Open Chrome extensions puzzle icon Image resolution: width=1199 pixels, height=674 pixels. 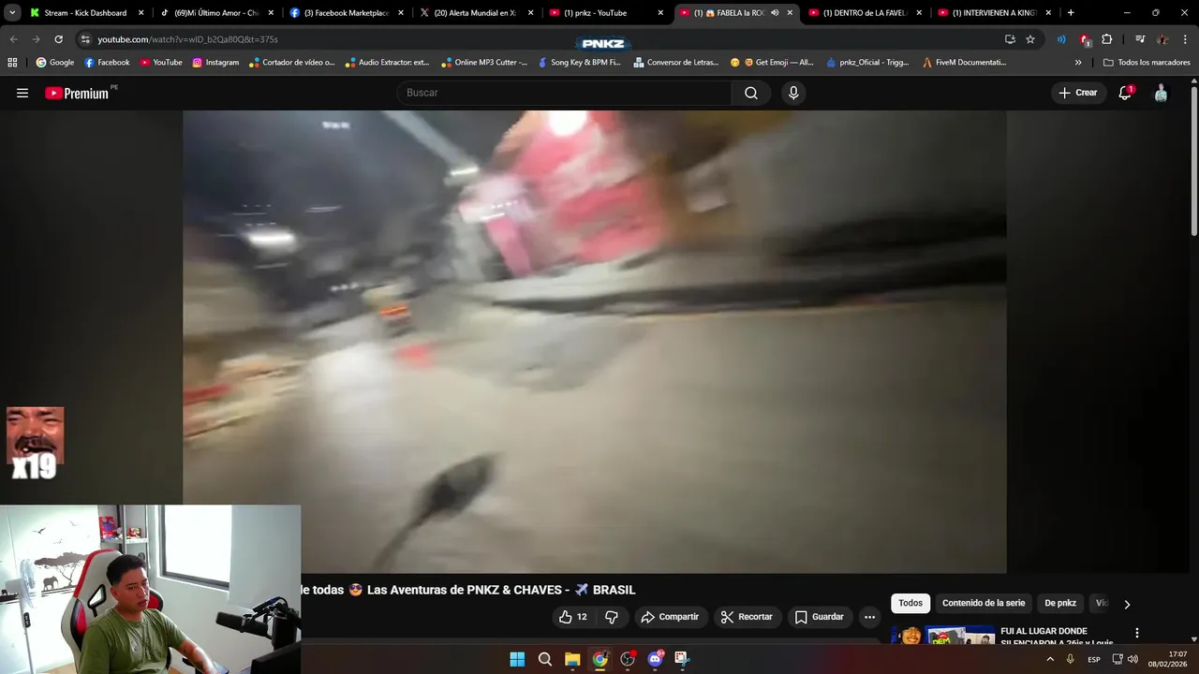click(1106, 39)
